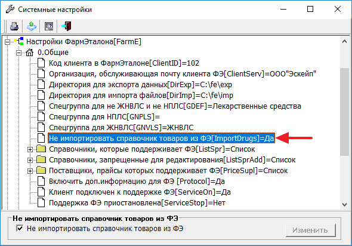352x246 pixels.
Task: Select Спецгруппа для ЖНВЛС[GNVLS]=ЖНВЛС row
Action: point(121,128)
